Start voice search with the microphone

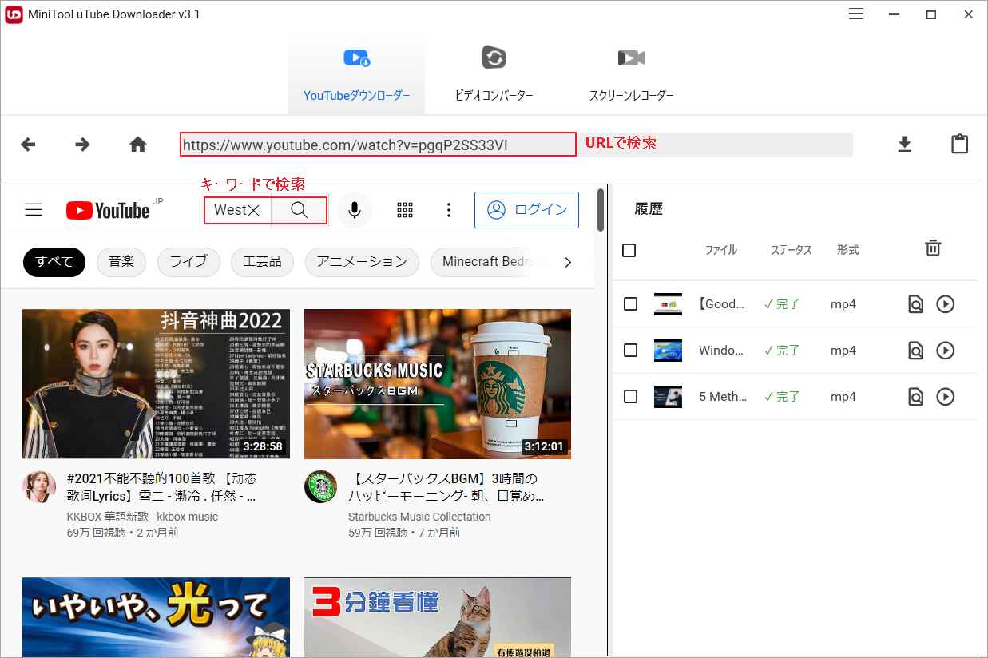click(355, 210)
